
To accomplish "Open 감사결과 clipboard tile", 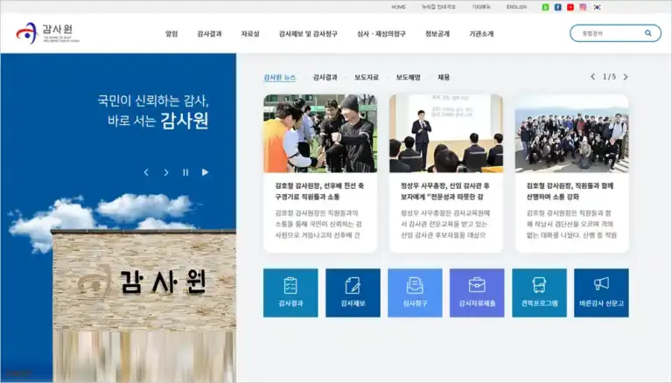I will (290, 293).
